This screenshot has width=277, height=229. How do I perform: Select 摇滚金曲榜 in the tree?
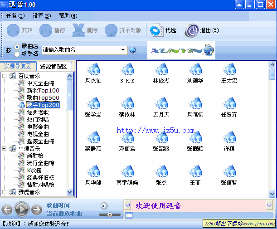pos(40,141)
